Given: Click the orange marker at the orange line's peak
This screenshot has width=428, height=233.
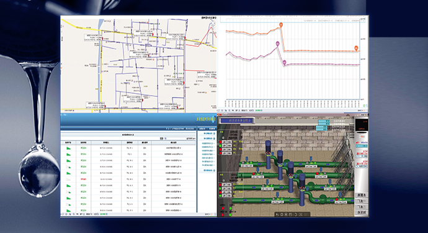Looking at the screenshot, I should 281,25.
